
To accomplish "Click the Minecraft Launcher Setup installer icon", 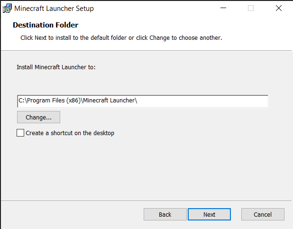I will [x=7, y=9].
